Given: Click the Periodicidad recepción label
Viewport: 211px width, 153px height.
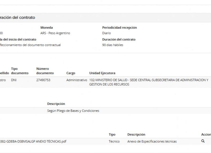Looking at the screenshot, I should tap(119, 27).
